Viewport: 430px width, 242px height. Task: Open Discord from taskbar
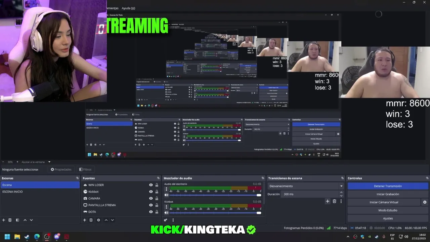click(x=57, y=237)
